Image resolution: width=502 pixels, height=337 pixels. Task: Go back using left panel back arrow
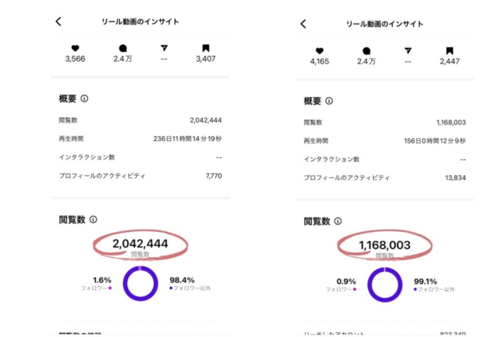[x=59, y=21]
